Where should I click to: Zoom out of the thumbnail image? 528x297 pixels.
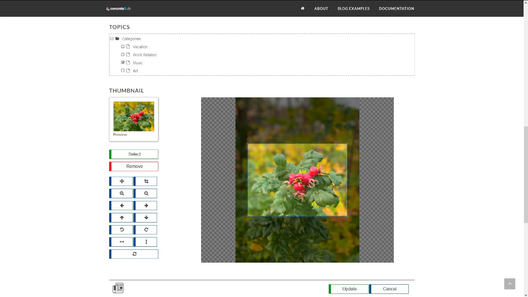(x=146, y=193)
